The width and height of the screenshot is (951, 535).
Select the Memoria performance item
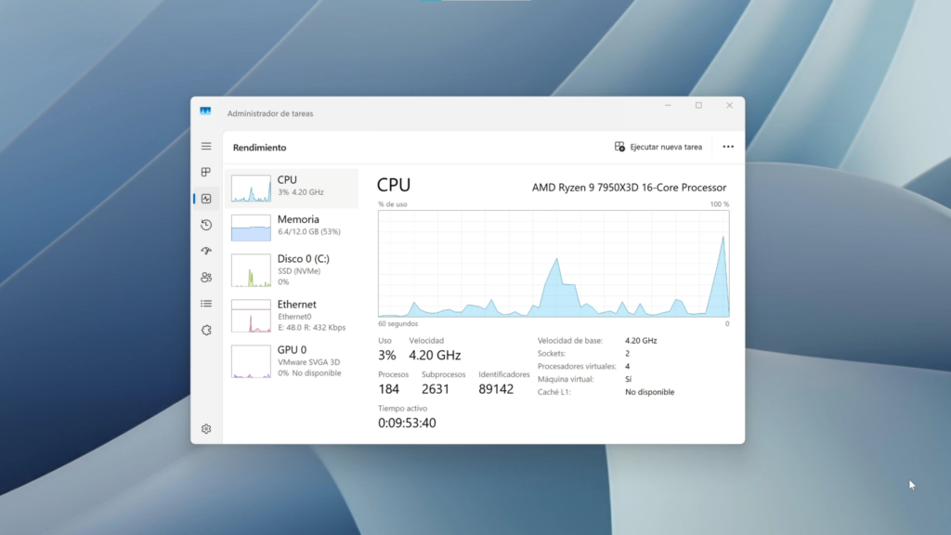click(292, 228)
